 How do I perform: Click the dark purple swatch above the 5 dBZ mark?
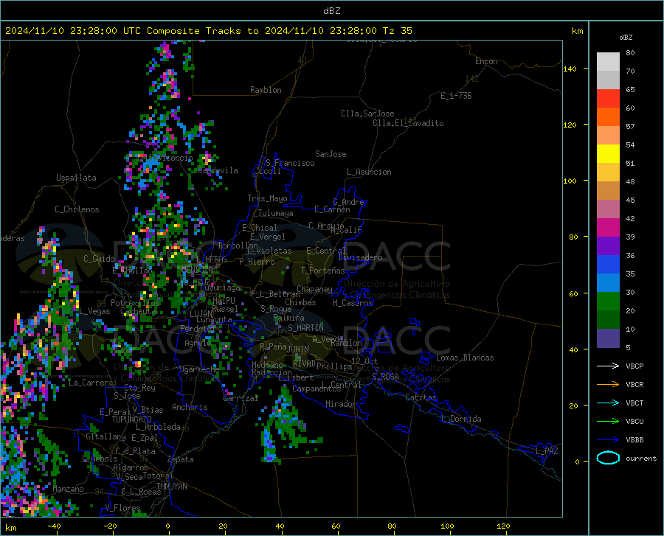608,338
